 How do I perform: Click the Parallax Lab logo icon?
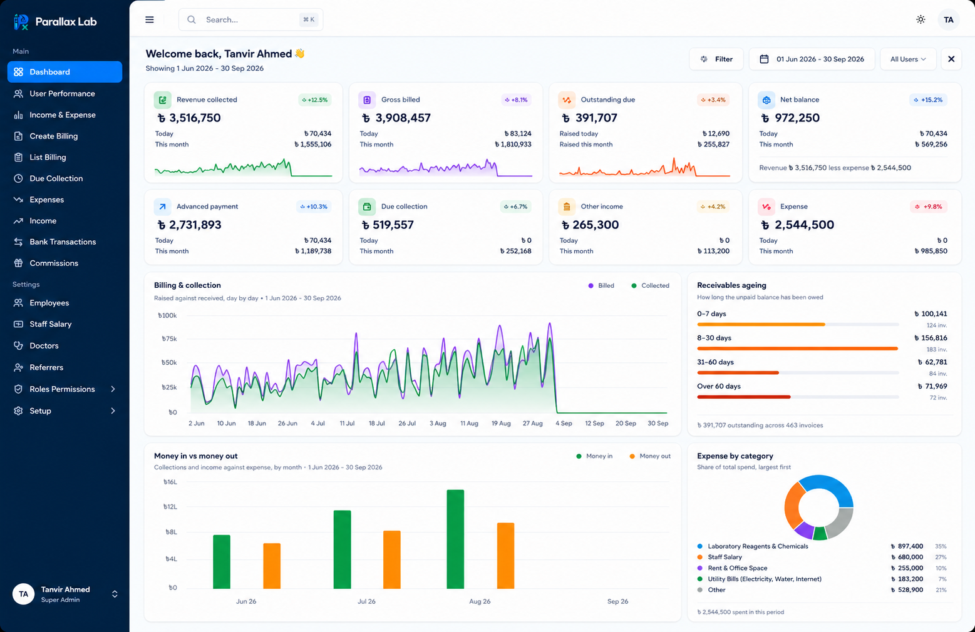click(x=21, y=22)
